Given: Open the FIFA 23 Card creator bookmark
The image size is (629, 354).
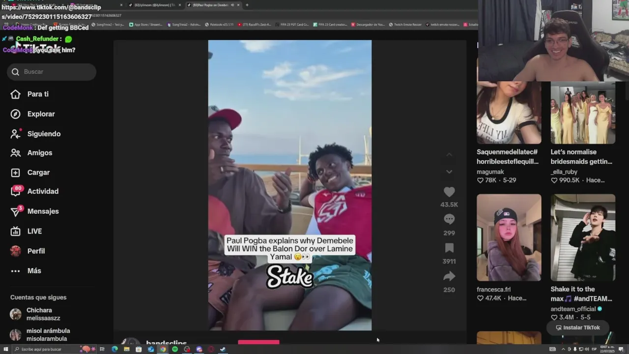Looking at the screenshot, I should coord(331,25).
